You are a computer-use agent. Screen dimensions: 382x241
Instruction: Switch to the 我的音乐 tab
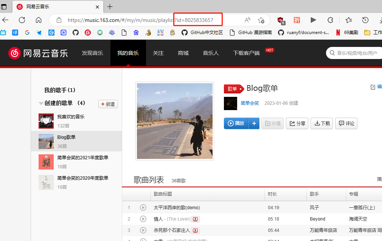pyautogui.click(x=128, y=53)
